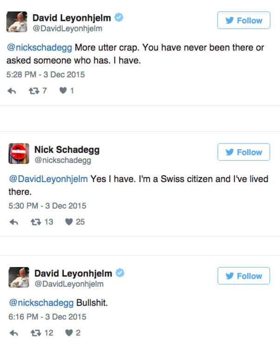The image size is (280, 346).
Task: Retweet Nick Schadegg's Swiss citizen tweet
Action: tap(34, 222)
